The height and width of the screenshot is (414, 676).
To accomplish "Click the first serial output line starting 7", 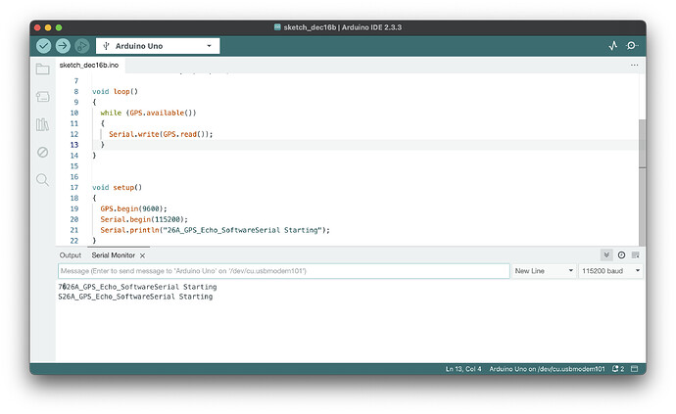I will [137, 287].
